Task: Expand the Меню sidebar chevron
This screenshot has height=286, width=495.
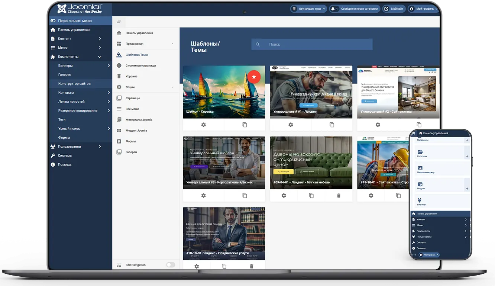Action: 100,48
